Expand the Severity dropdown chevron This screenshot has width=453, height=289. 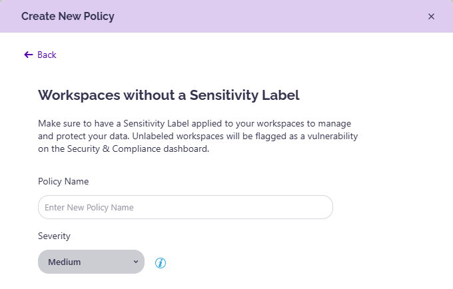click(x=136, y=262)
